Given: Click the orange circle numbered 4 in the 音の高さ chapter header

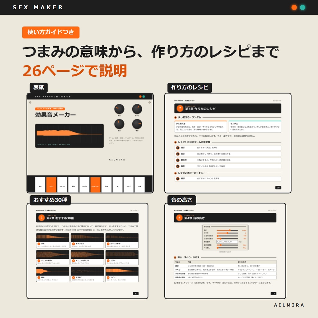Looking at the screenshot, I should click(x=179, y=218).
